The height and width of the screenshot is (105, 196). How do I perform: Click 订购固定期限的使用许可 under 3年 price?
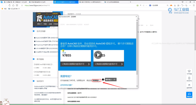click(x=108, y=64)
